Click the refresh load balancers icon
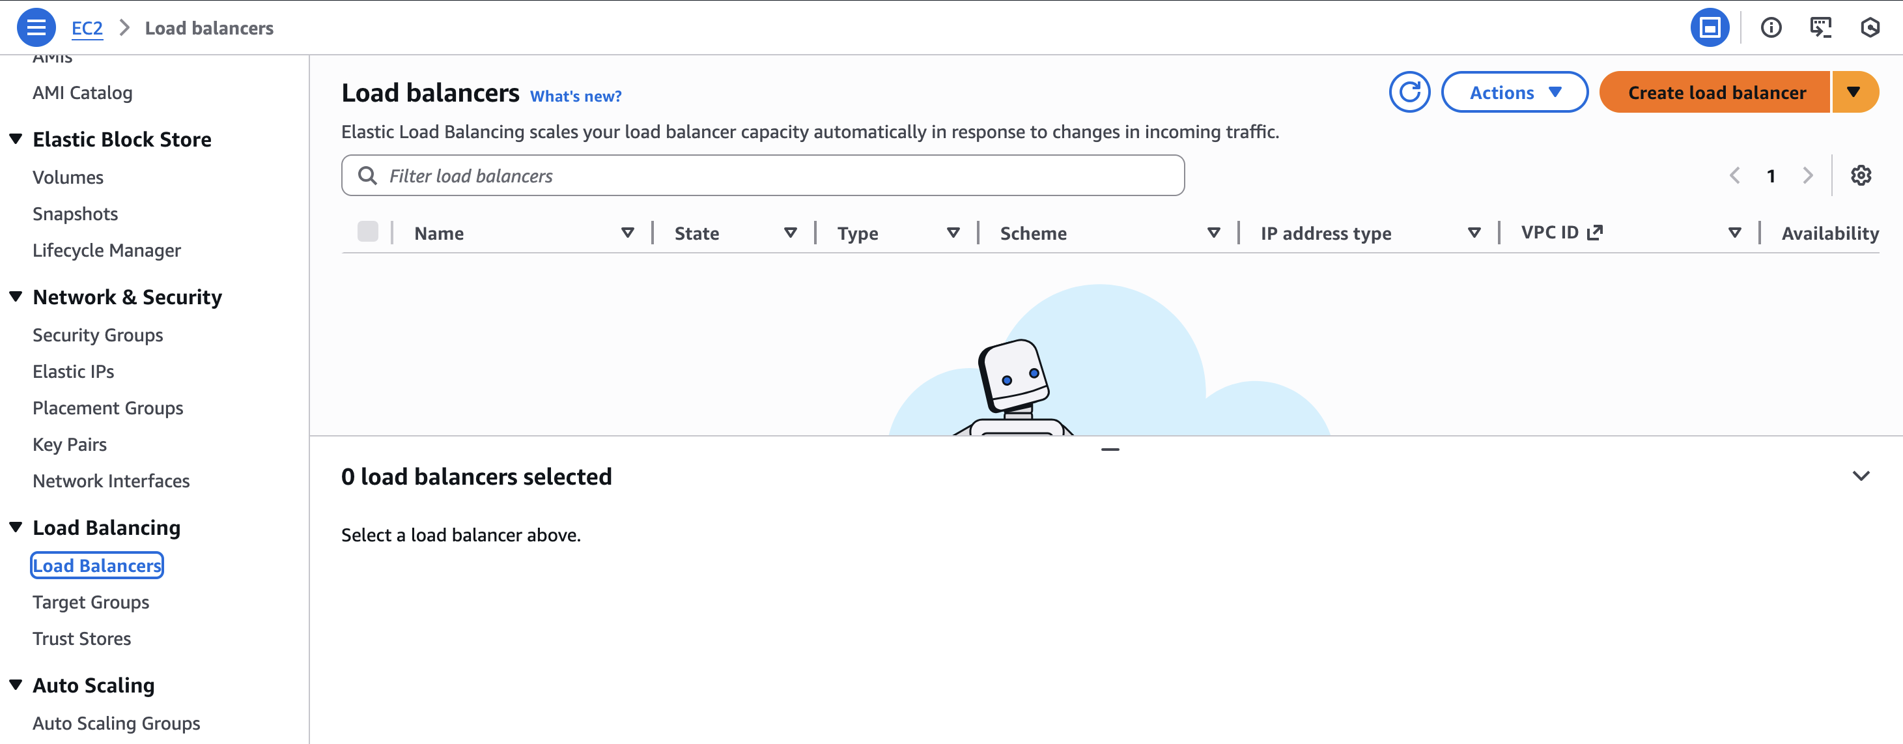The width and height of the screenshot is (1903, 744). 1409,93
